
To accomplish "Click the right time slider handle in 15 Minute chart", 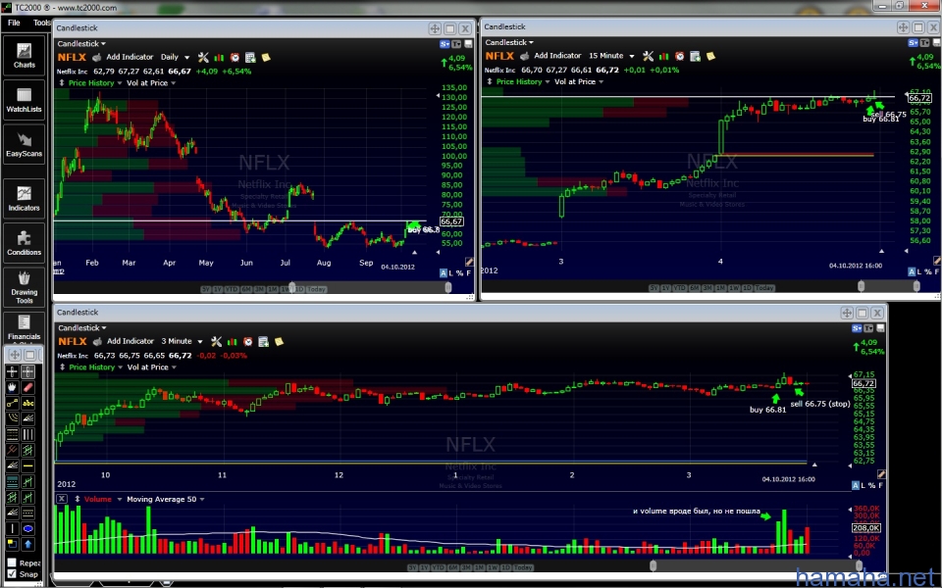I will pyautogui.click(x=916, y=287).
